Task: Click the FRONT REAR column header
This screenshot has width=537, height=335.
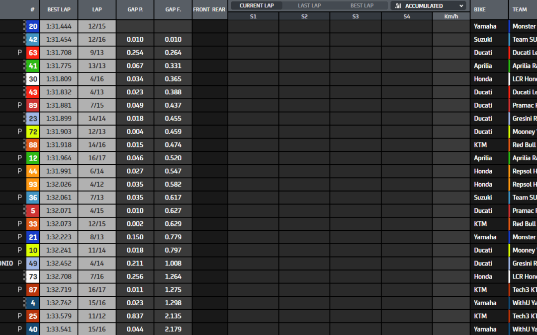Action: point(209,9)
